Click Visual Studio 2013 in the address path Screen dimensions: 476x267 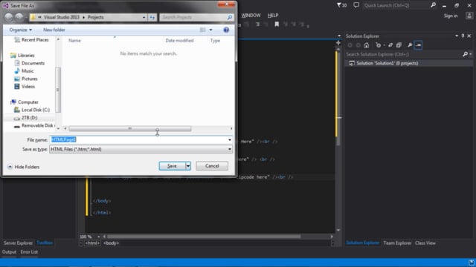61,17
